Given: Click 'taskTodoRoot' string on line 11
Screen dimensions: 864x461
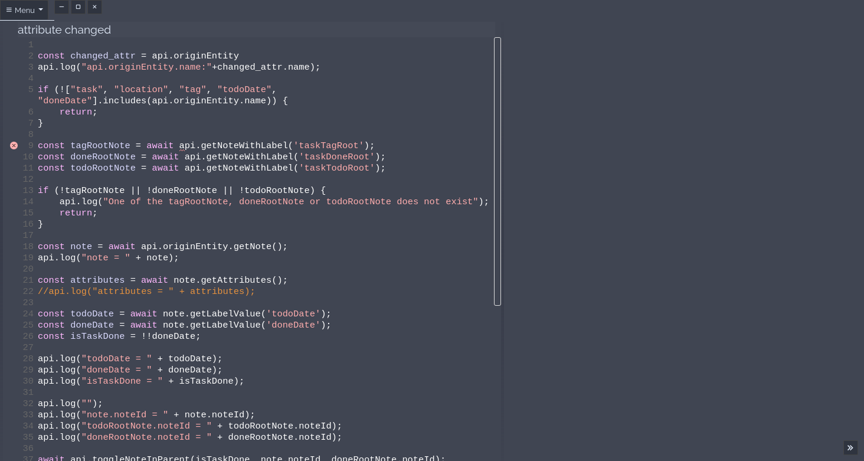Looking at the screenshot, I should [x=337, y=168].
